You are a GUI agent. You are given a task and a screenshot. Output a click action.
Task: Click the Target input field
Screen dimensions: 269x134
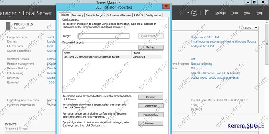[x=104, y=36]
